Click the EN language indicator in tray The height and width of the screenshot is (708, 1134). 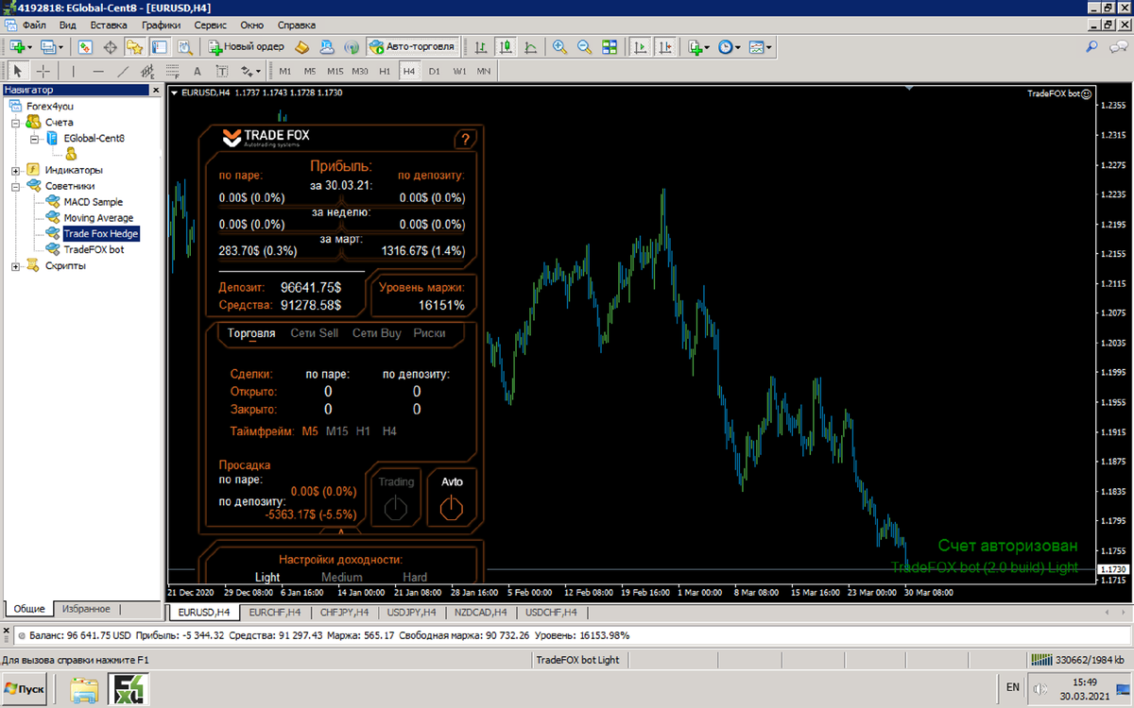[x=1012, y=687]
